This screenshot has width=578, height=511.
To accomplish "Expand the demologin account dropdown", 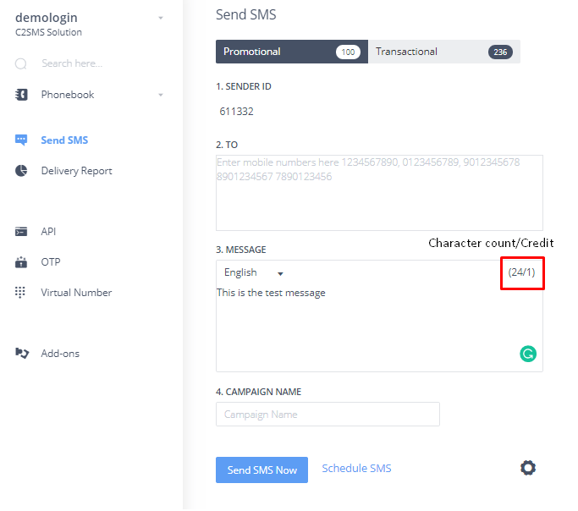I will (161, 18).
